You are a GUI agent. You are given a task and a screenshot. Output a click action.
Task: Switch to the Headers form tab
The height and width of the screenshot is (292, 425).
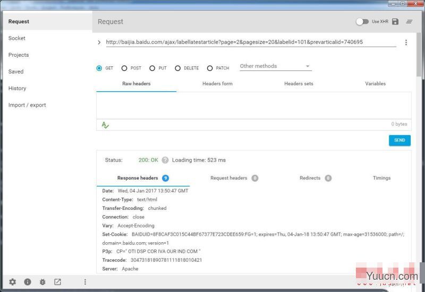pyautogui.click(x=217, y=84)
